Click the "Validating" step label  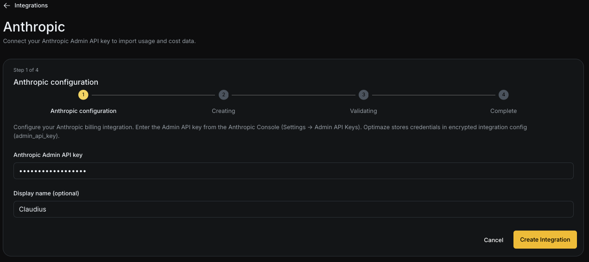[363, 111]
